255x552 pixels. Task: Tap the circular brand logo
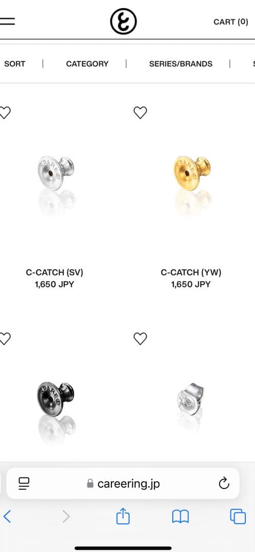pos(123,21)
